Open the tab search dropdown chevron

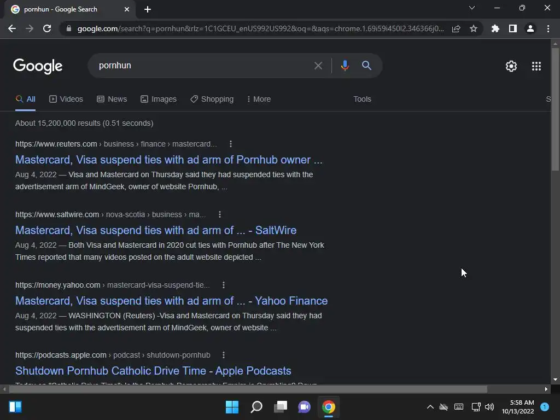(472, 8)
